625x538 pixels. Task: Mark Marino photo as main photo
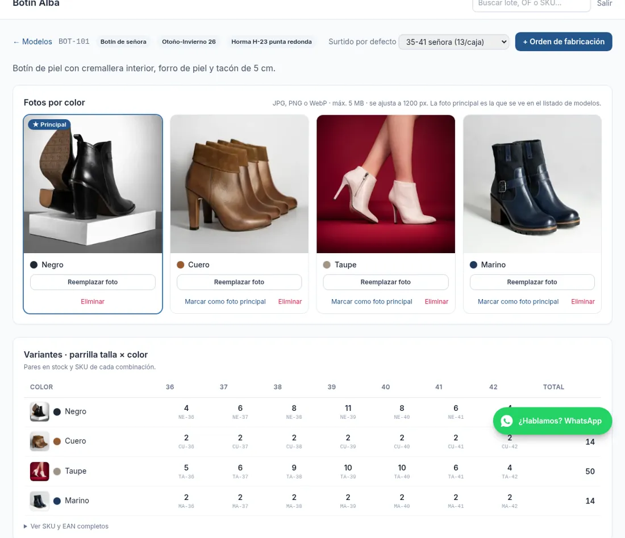tap(518, 301)
